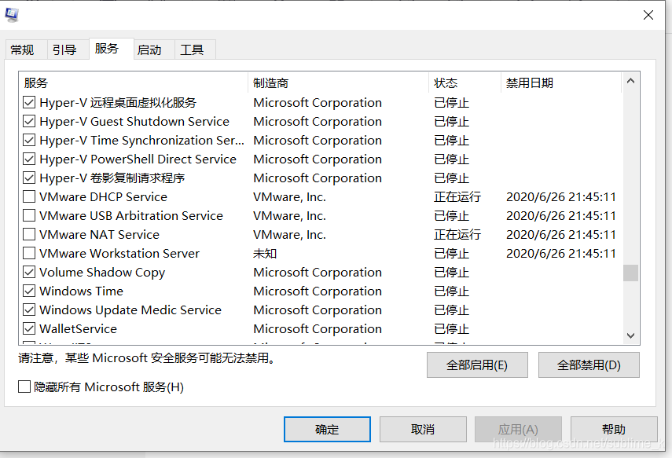Image resolution: width=672 pixels, height=458 pixels.
Task: Select Volume Shadow Copy row name
Action: [x=102, y=272]
